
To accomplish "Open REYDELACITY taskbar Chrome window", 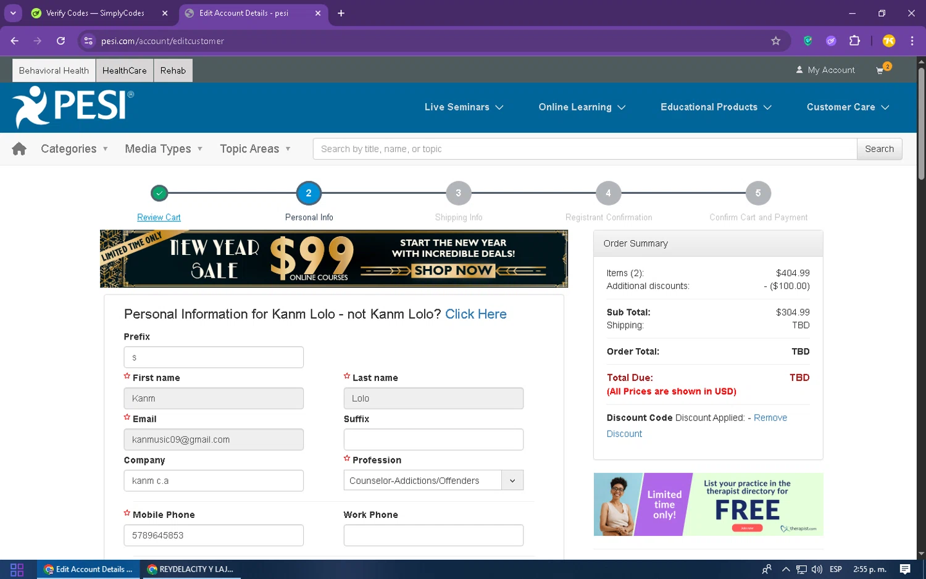I will [191, 569].
